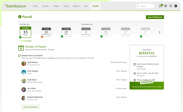This screenshot has width=183, height=112.
Task: Select the October 15 Friday pay date
Action: click(x=25, y=32)
